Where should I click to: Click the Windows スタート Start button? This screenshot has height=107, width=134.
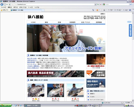coord(6,105)
